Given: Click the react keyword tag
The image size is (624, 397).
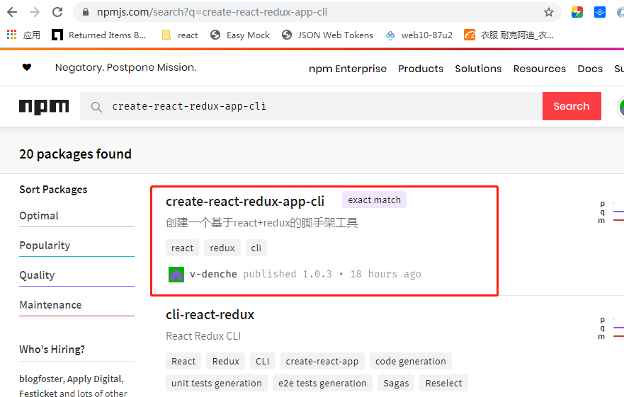Looking at the screenshot, I should click(182, 248).
